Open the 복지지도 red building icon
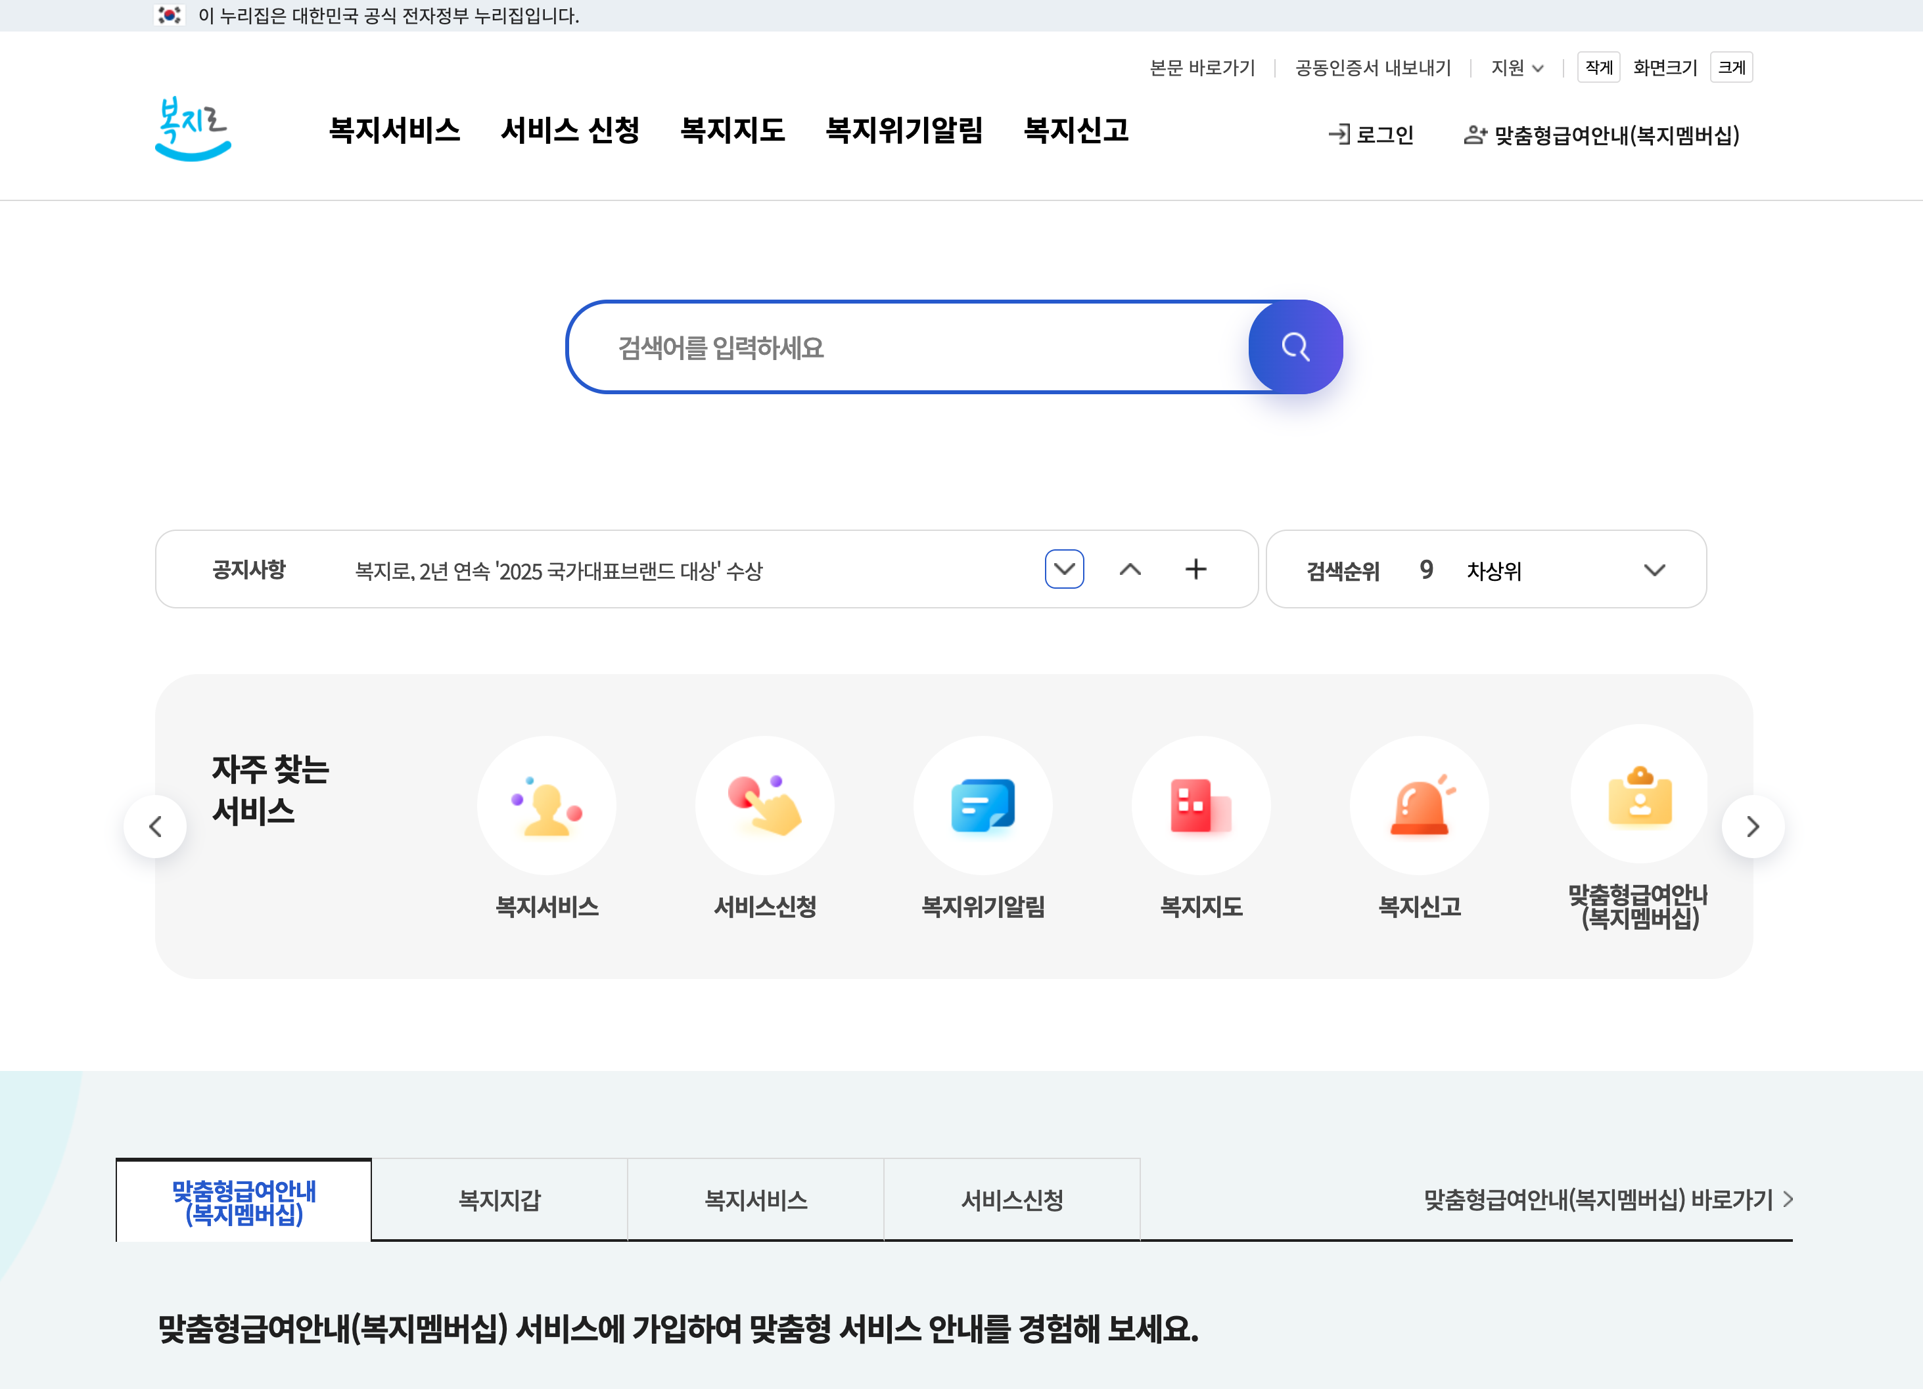The width and height of the screenshot is (1923, 1389). pos(1201,806)
